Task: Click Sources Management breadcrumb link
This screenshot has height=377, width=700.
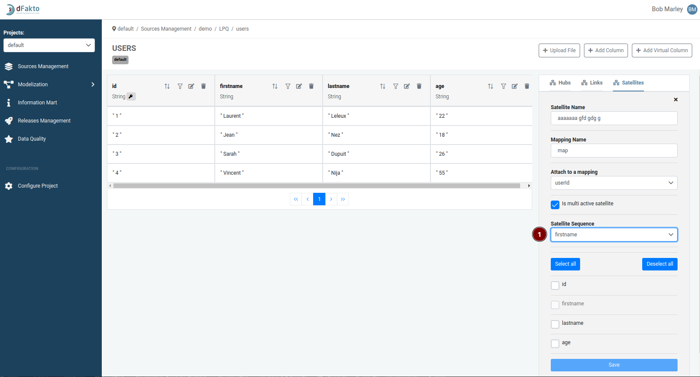Action: [x=166, y=29]
